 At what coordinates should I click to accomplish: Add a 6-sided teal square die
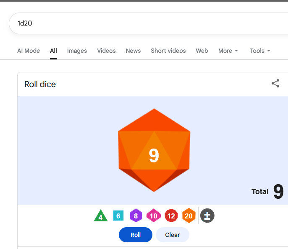click(x=118, y=216)
